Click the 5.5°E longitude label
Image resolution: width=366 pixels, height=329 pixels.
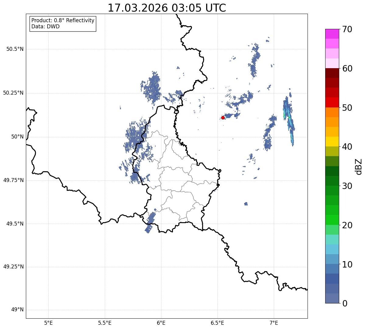[x=105, y=323]
